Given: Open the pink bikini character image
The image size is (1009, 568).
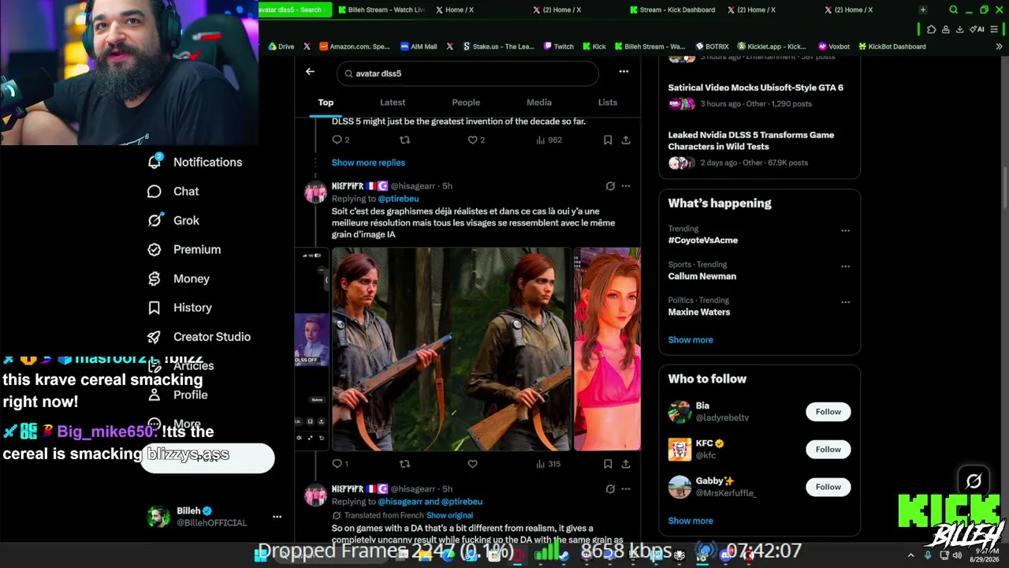Looking at the screenshot, I should [x=607, y=349].
